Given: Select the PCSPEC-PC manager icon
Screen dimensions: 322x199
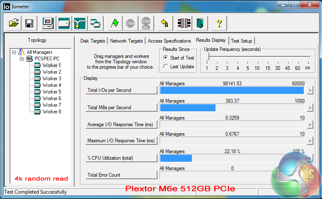Looking at the screenshot, I should click(x=29, y=59).
